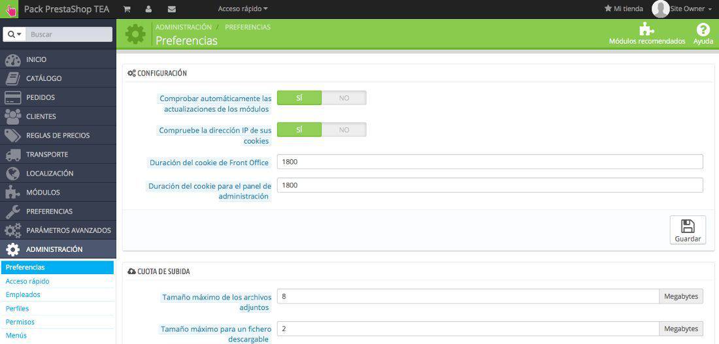Set cookie IP check to NO
This screenshot has height=344, width=719.
click(344, 130)
